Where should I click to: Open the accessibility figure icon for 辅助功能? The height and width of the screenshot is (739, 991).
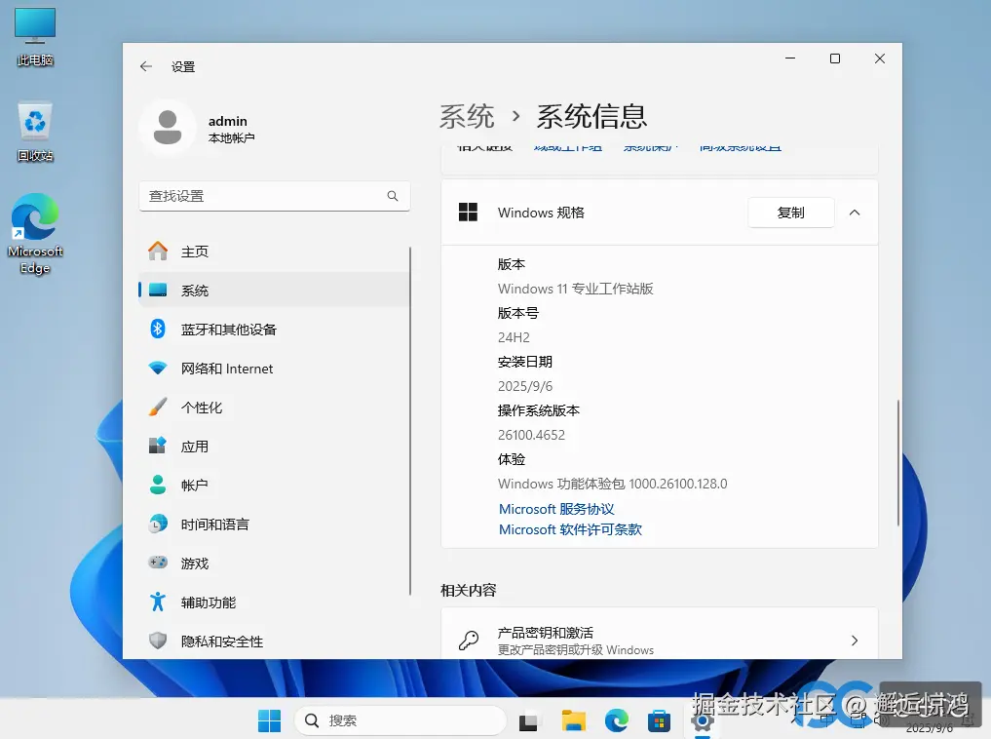pos(158,602)
